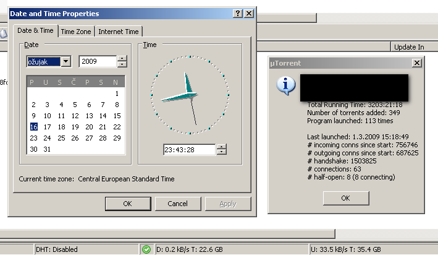The image size is (438, 255).
Task: Switch to the Time Zone tab
Action: 76,32
